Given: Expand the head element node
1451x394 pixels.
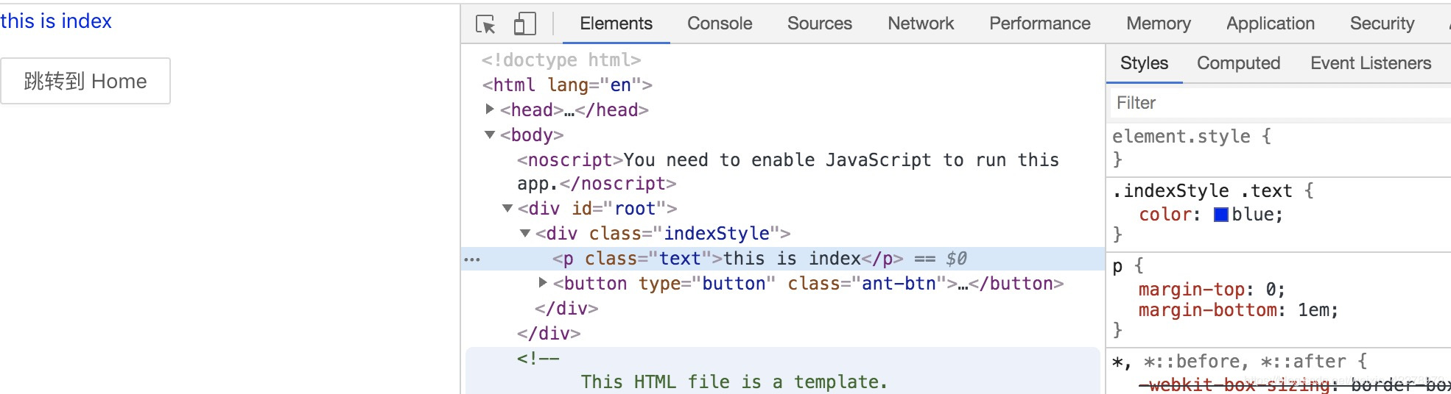Looking at the screenshot, I should (490, 109).
